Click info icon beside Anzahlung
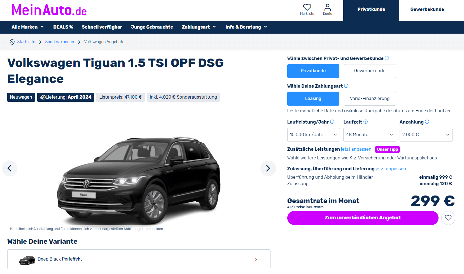464x274 pixels. point(427,122)
